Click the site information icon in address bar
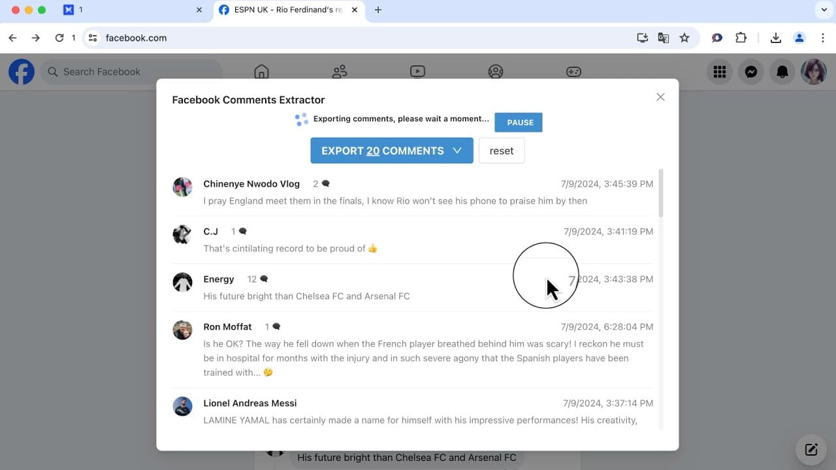Screen dimensions: 836x470 93,38
